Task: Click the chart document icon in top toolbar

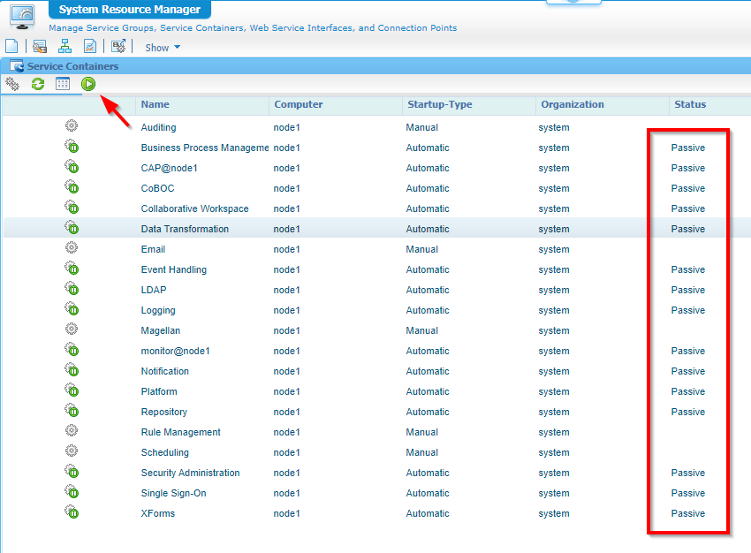Action: pyautogui.click(x=90, y=47)
